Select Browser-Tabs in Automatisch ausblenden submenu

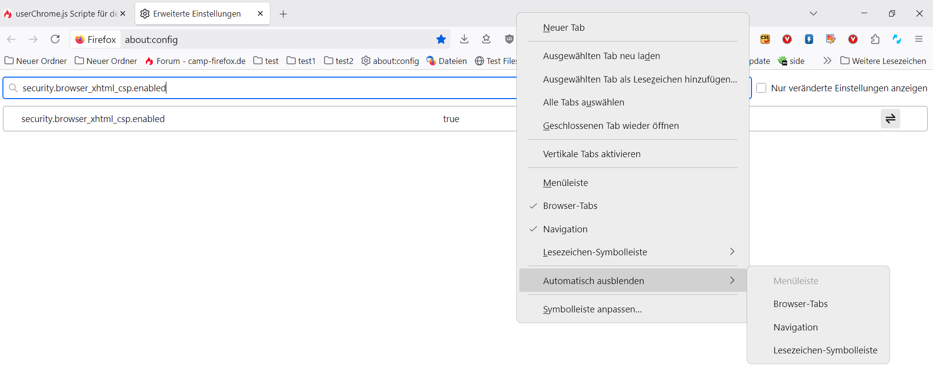pos(800,304)
